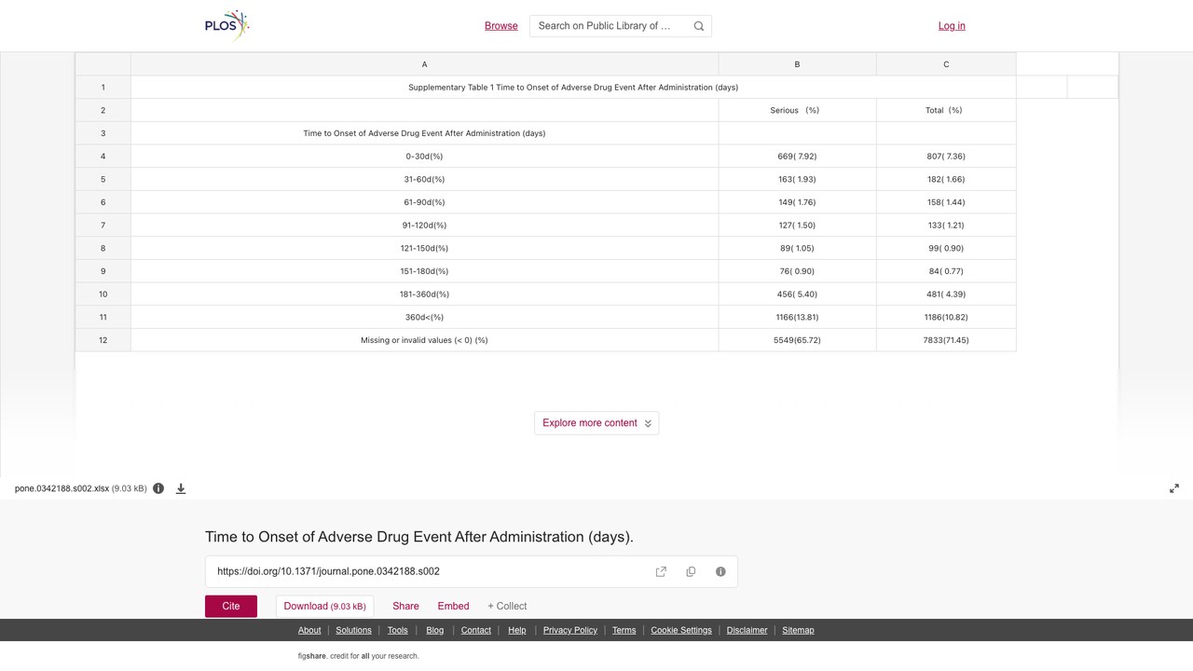Expand Explore more content

(596, 423)
